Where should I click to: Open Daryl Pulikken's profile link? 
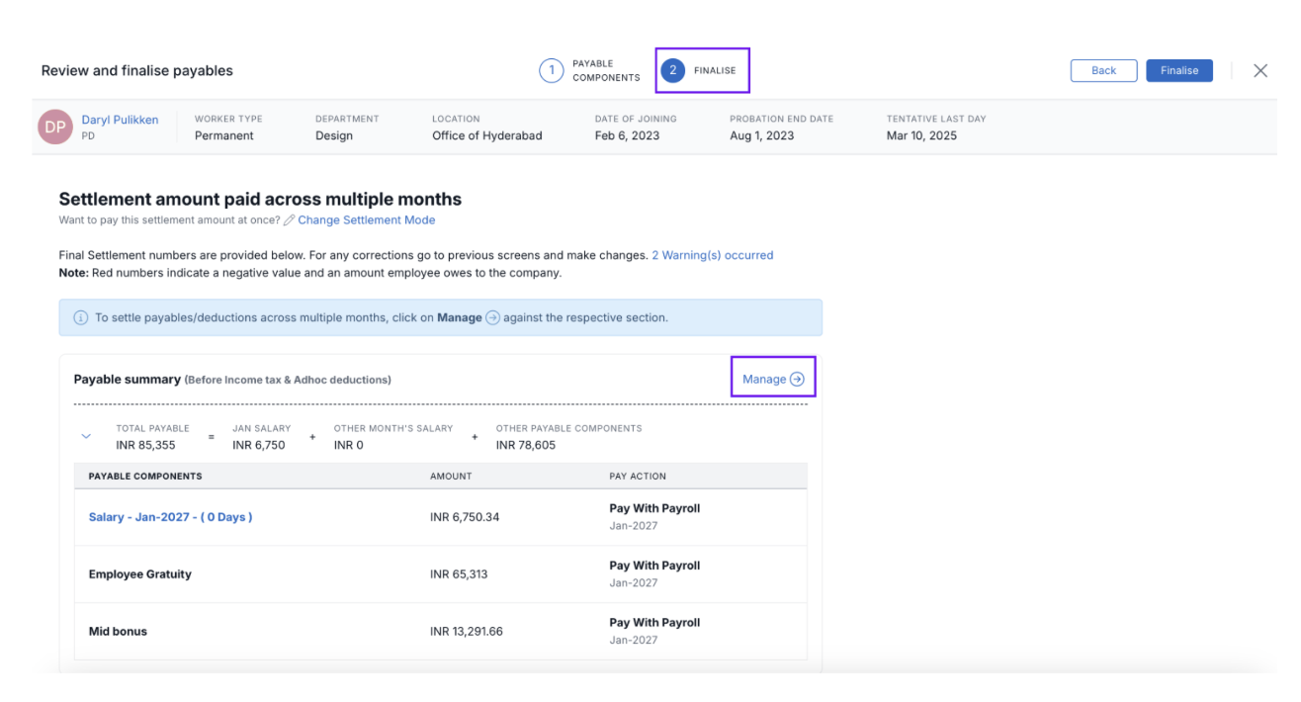coord(120,120)
